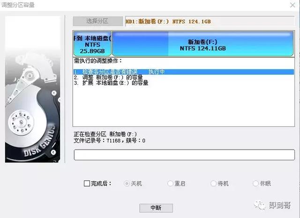Screen dimensions: 300x218
Task: Select the 重启 radio option
Action: click(170, 183)
